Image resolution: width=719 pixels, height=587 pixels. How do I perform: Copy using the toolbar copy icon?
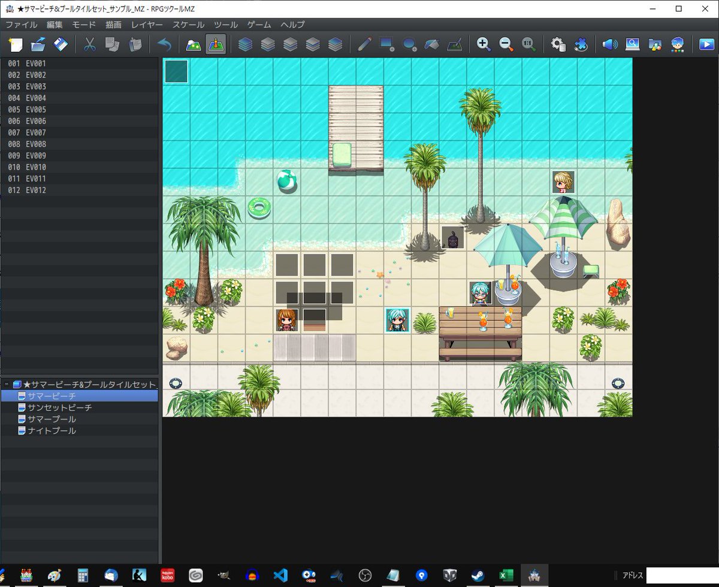click(112, 44)
